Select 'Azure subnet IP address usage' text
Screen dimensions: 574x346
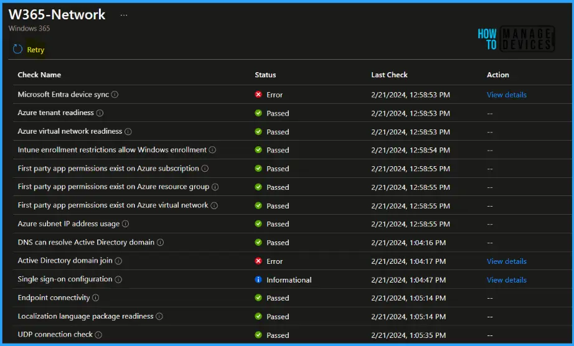[x=69, y=224]
